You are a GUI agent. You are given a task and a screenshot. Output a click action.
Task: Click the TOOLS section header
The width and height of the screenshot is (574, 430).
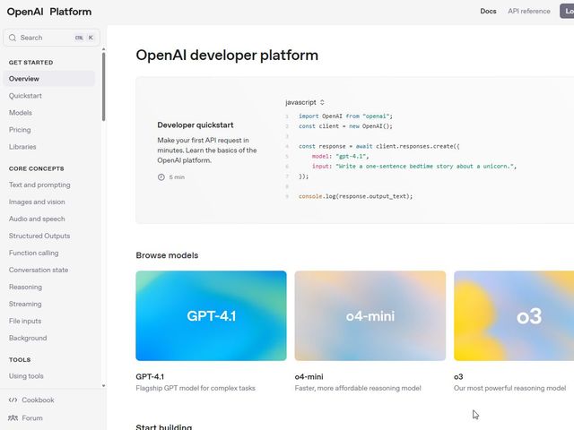pos(20,360)
